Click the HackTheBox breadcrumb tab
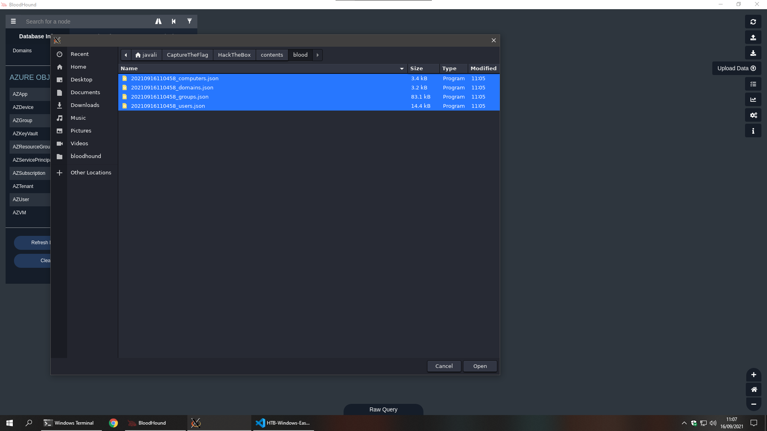The width and height of the screenshot is (767, 431). (234, 55)
